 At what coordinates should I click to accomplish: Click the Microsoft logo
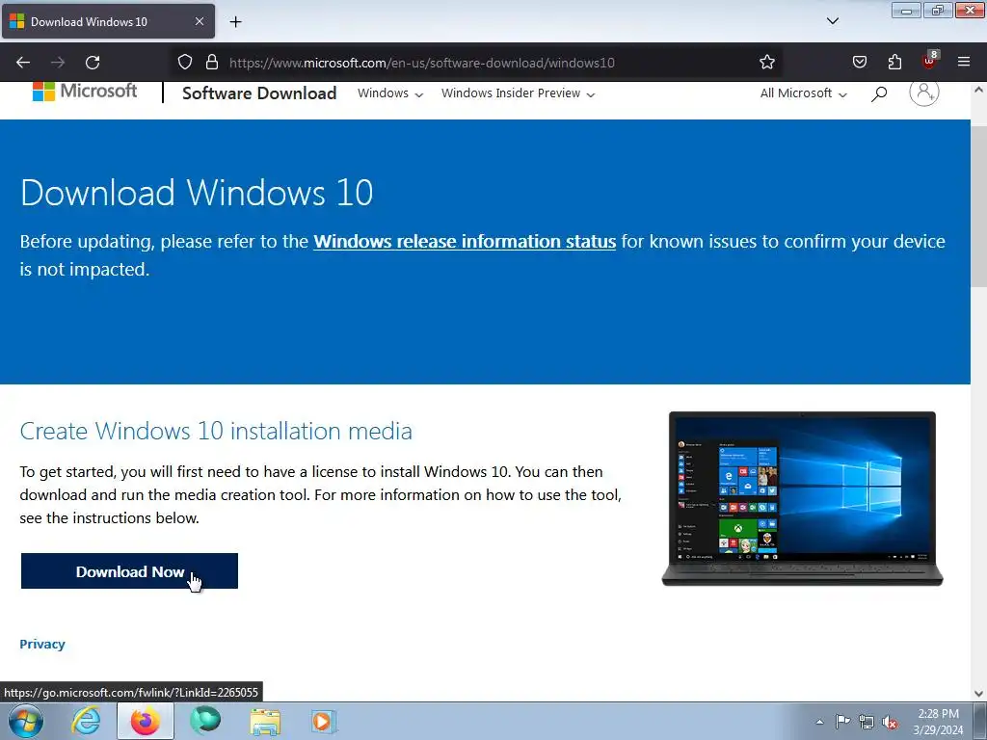pyautogui.click(x=85, y=92)
